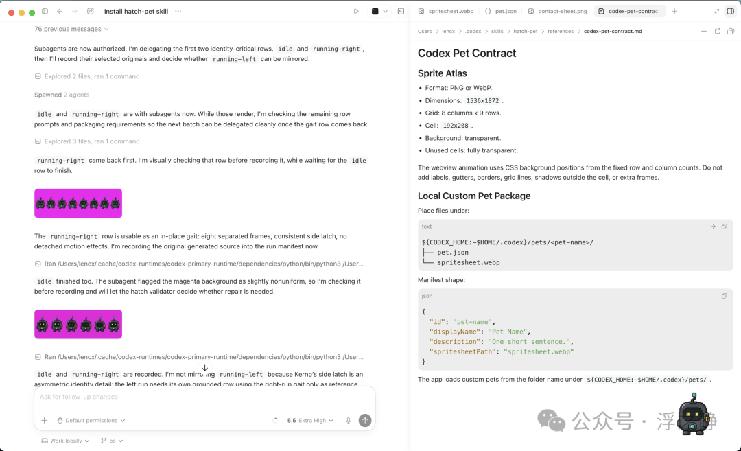Focus the Ask for follow-up changes field
Image resolution: width=741 pixels, height=451 pixels.
(x=204, y=397)
